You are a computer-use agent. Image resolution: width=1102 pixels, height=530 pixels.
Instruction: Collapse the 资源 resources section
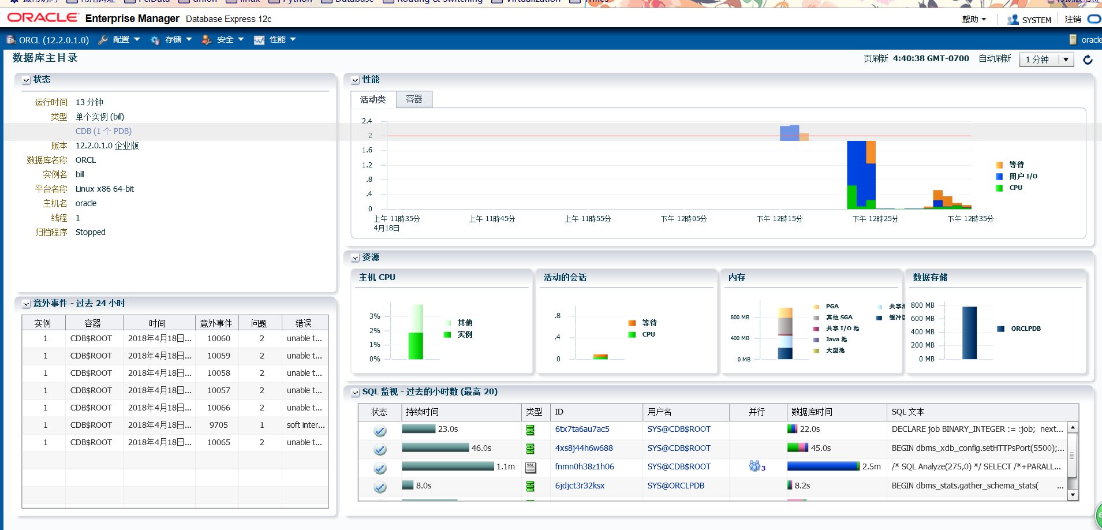click(x=356, y=258)
